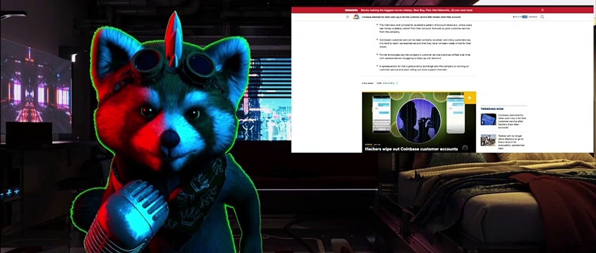This screenshot has height=253, width=596.
Task: Click the CNBC peacock logo
Action: [356, 17]
